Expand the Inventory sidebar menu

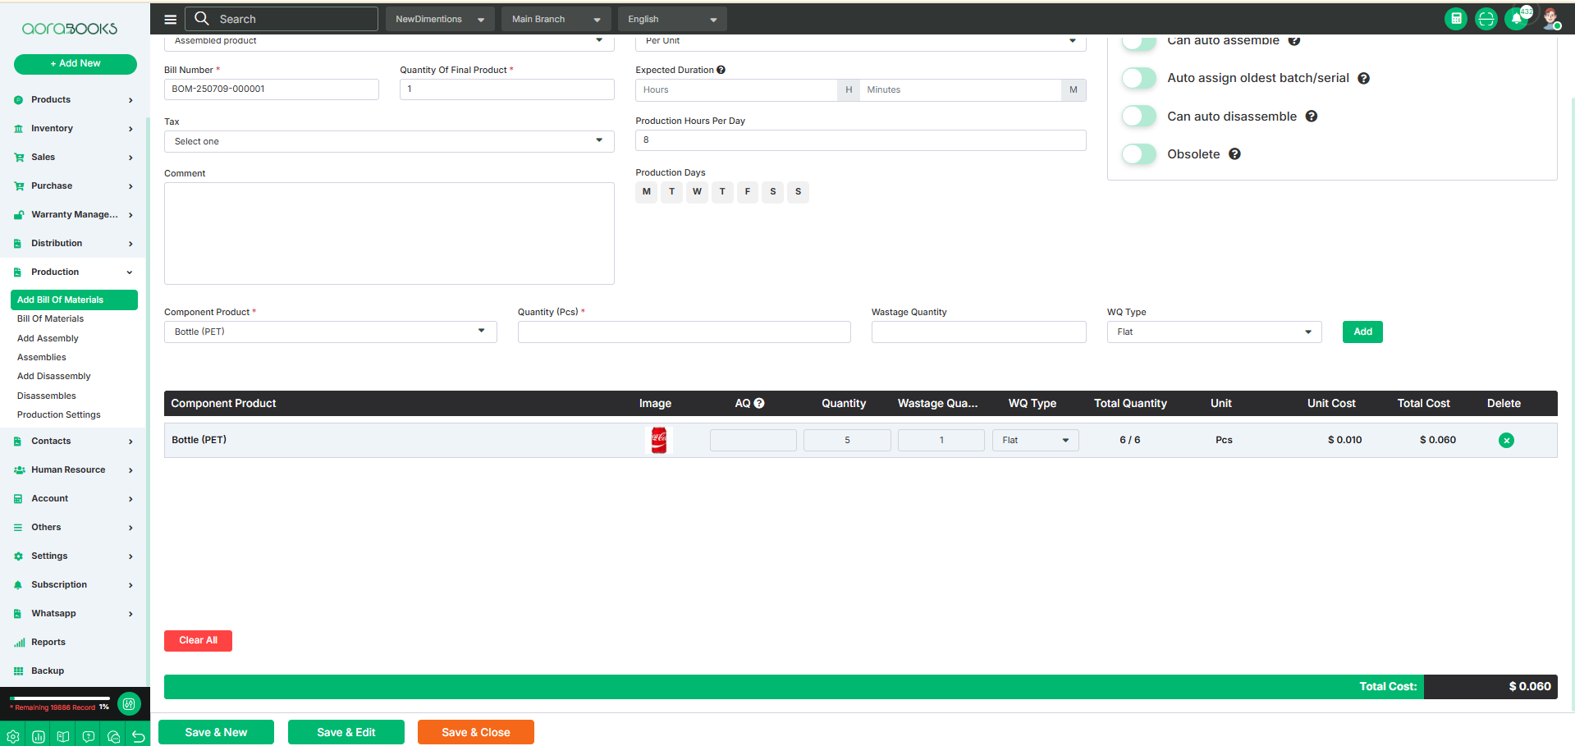tap(74, 129)
